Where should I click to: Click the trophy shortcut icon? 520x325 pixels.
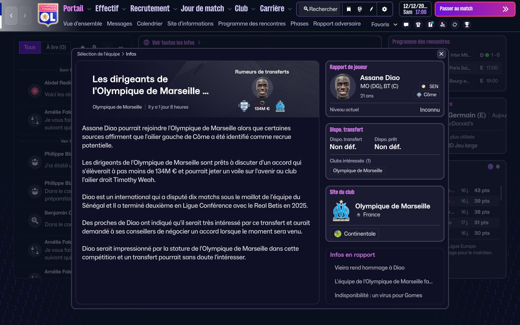467,24
